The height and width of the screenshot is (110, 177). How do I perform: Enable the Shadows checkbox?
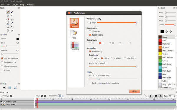coord(90,31)
